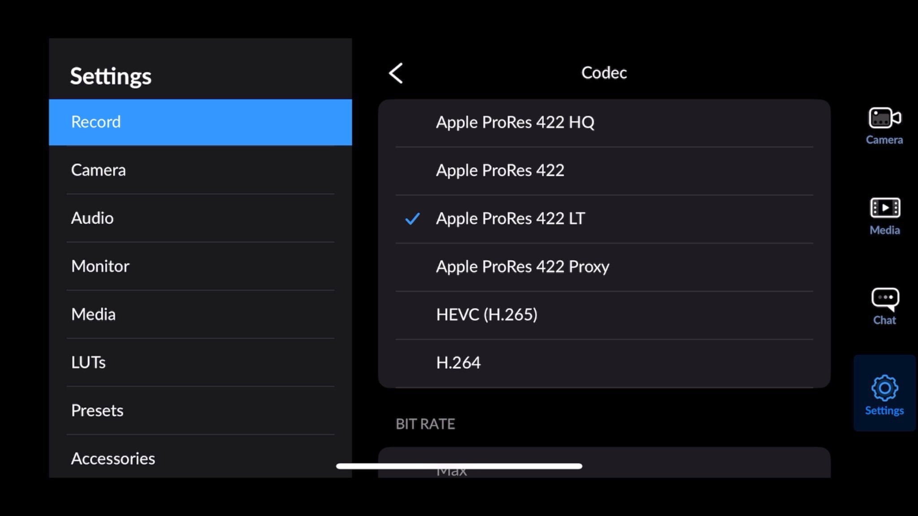Go back using the chevron arrow
The width and height of the screenshot is (918, 516).
coord(396,73)
